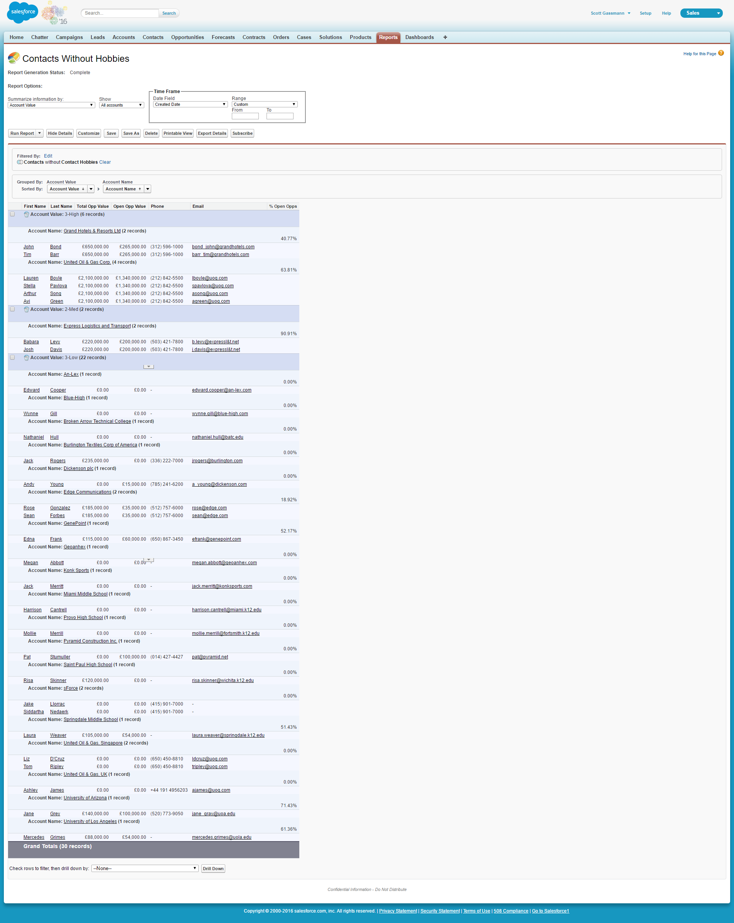
Task: Open the Contacts tab
Action: [153, 37]
